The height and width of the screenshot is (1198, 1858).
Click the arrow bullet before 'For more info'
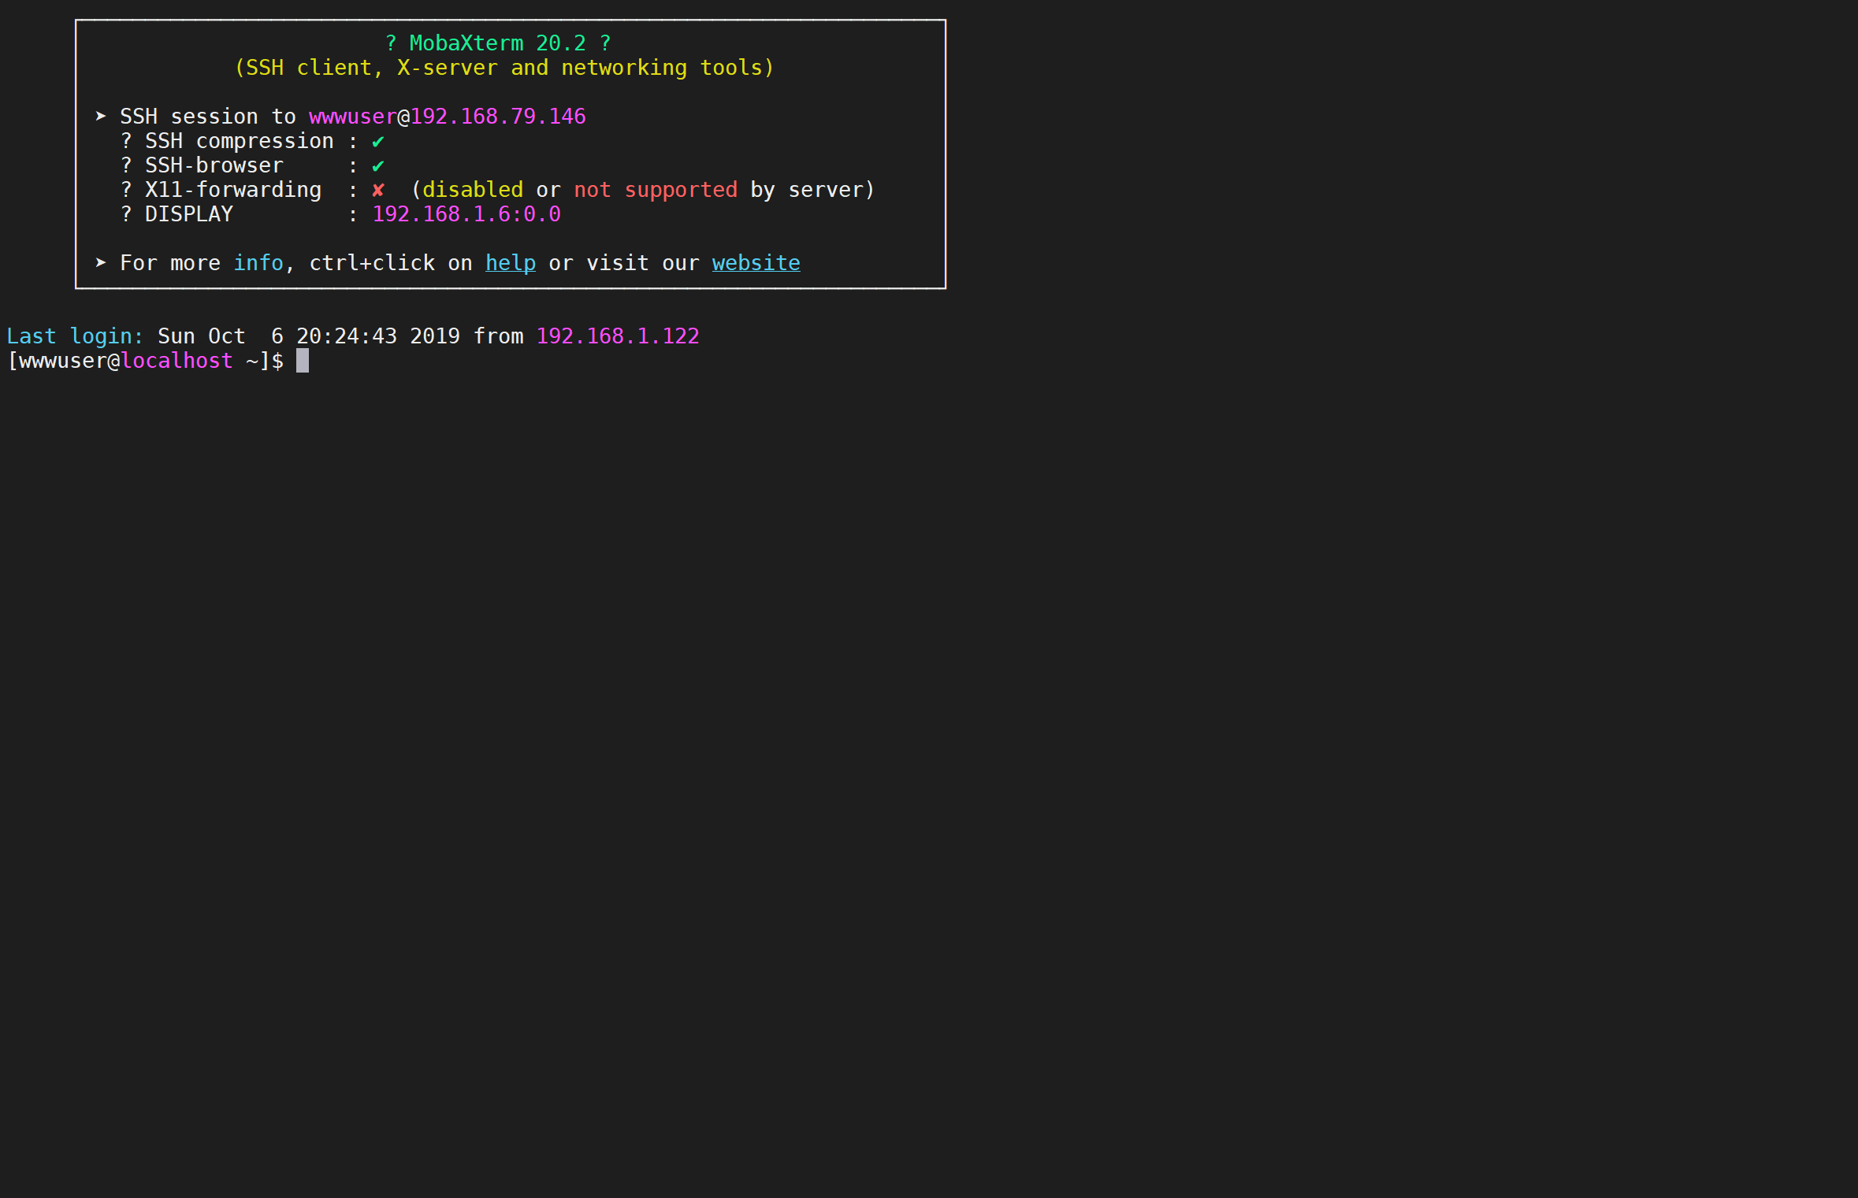click(x=101, y=263)
